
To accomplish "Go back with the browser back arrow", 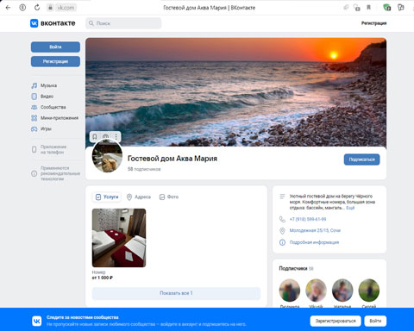I will [8, 8].
